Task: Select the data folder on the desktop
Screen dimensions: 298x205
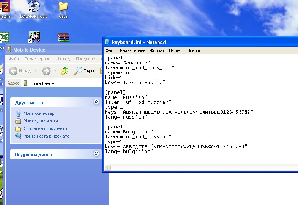Action: (63, 7)
